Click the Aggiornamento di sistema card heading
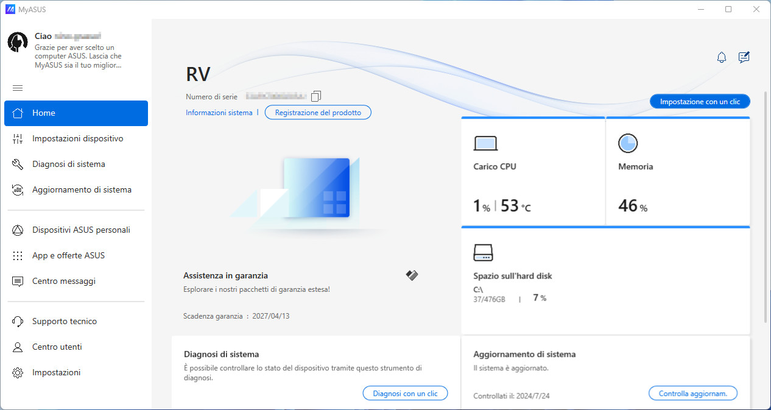The width and height of the screenshot is (771, 410). click(x=524, y=354)
